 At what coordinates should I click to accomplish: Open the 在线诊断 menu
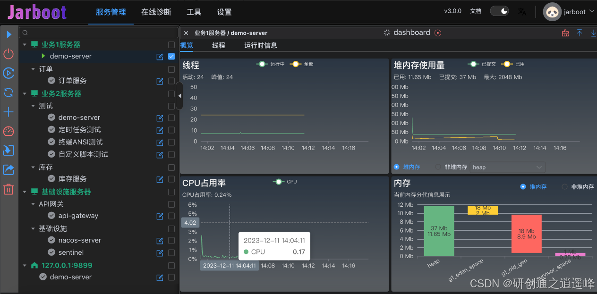click(156, 12)
